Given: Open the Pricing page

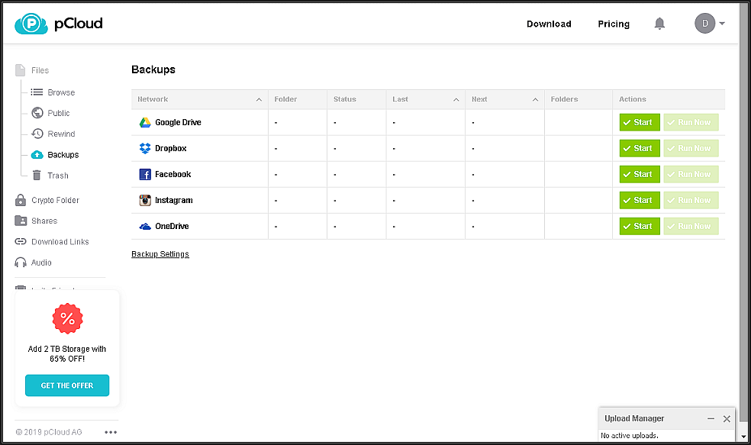Looking at the screenshot, I should (614, 24).
